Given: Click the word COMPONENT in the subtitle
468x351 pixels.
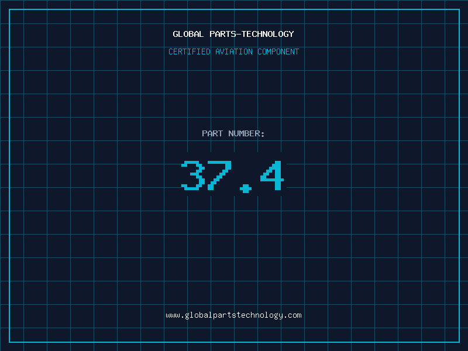Looking at the screenshot, I should pos(278,51).
